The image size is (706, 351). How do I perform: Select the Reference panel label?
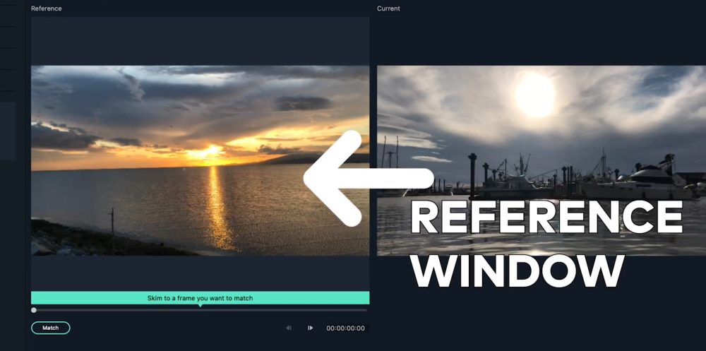pos(47,8)
